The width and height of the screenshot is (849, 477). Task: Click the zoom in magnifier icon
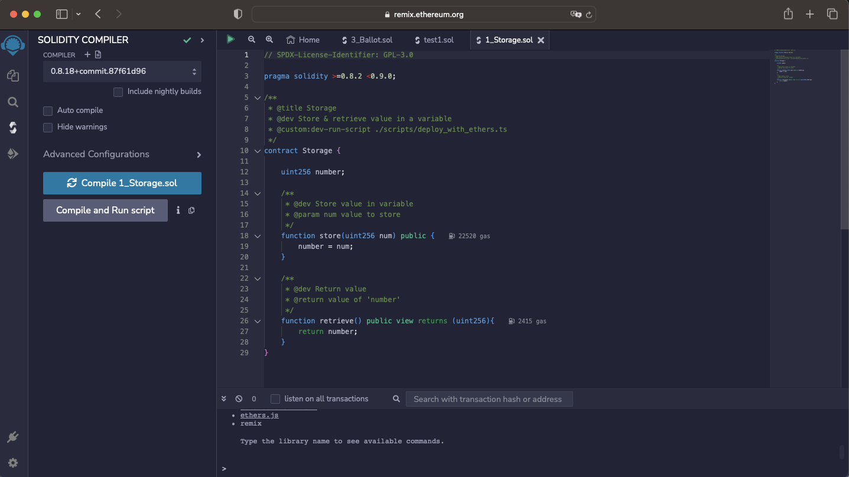point(269,40)
